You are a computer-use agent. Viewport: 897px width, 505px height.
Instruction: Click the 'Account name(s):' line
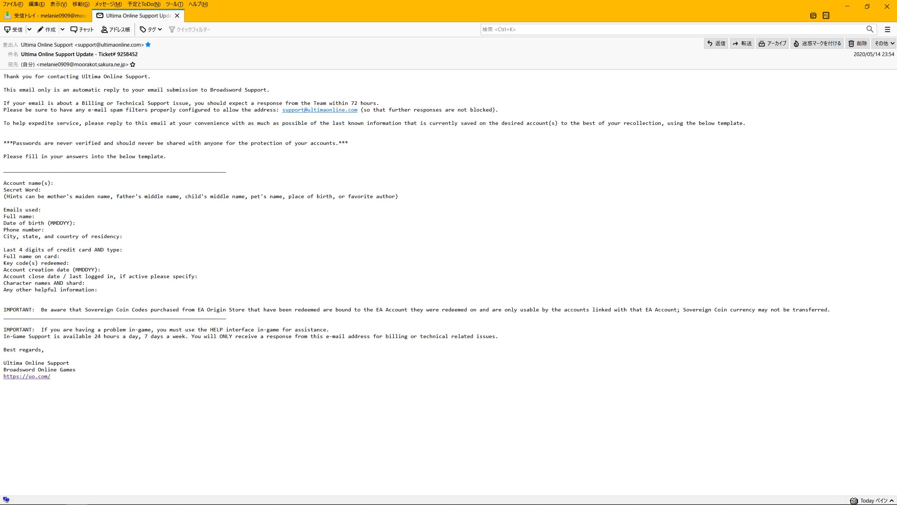(x=28, y=183)
